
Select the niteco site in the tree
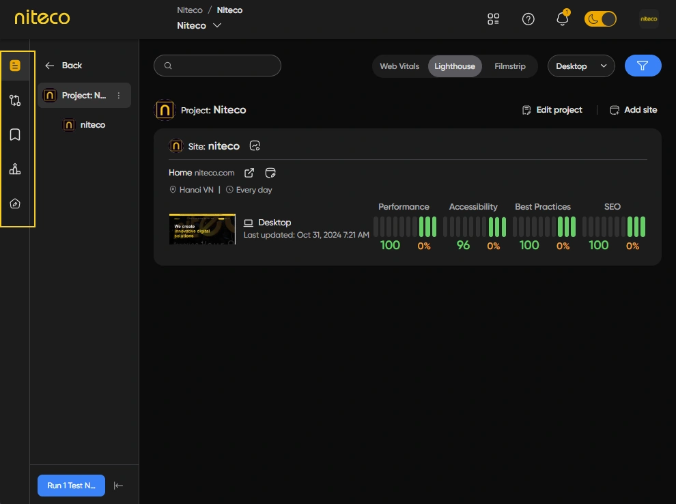pyautogui.click(x=85, y=125)
